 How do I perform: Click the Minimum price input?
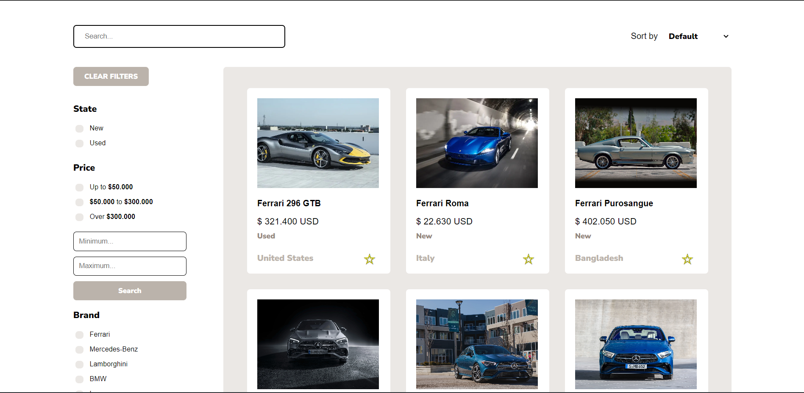tap(130, 241)
